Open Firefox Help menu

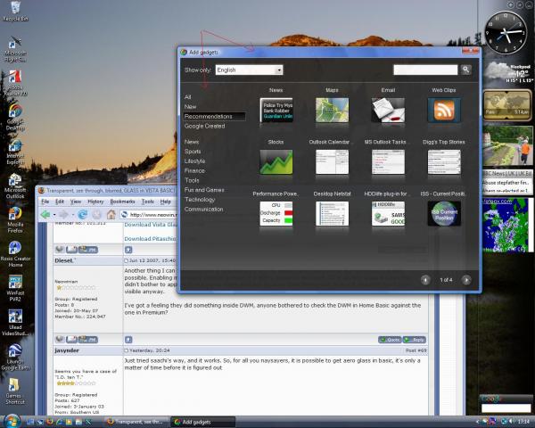point(166,202)
